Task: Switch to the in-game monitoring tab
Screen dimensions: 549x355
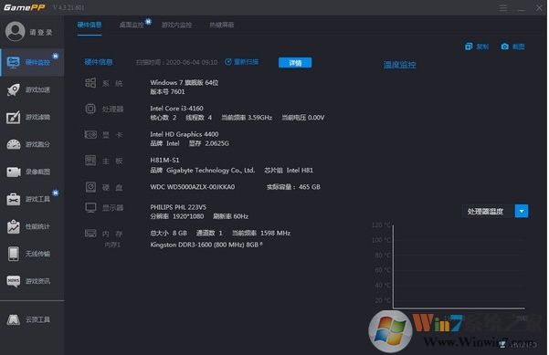Action: [x=176, y=25]
